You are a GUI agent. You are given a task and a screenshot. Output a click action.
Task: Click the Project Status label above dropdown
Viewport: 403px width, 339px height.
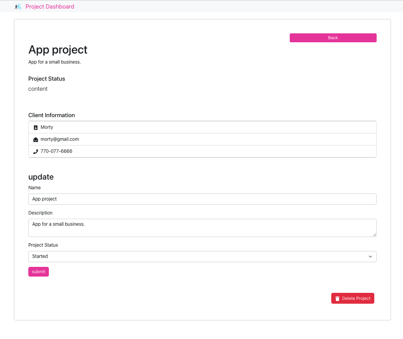pyautogui.click(x=43, y=245)
